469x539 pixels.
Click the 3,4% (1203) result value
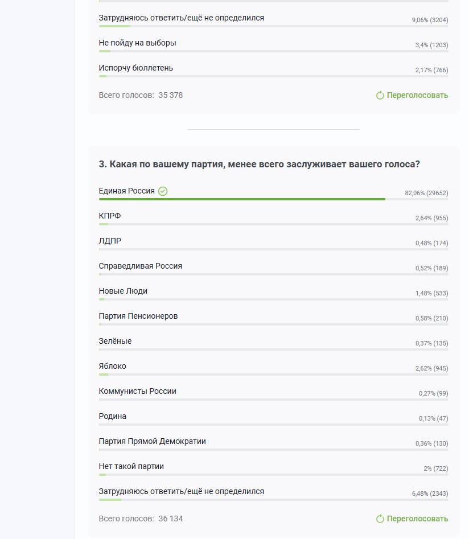coord(431,46)
